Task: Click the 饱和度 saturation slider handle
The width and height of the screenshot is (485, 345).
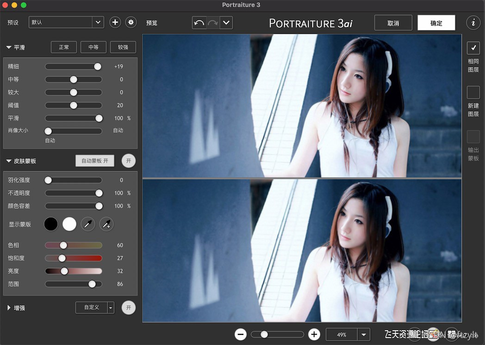Action: pyautogui.click(x=62, y=258)
